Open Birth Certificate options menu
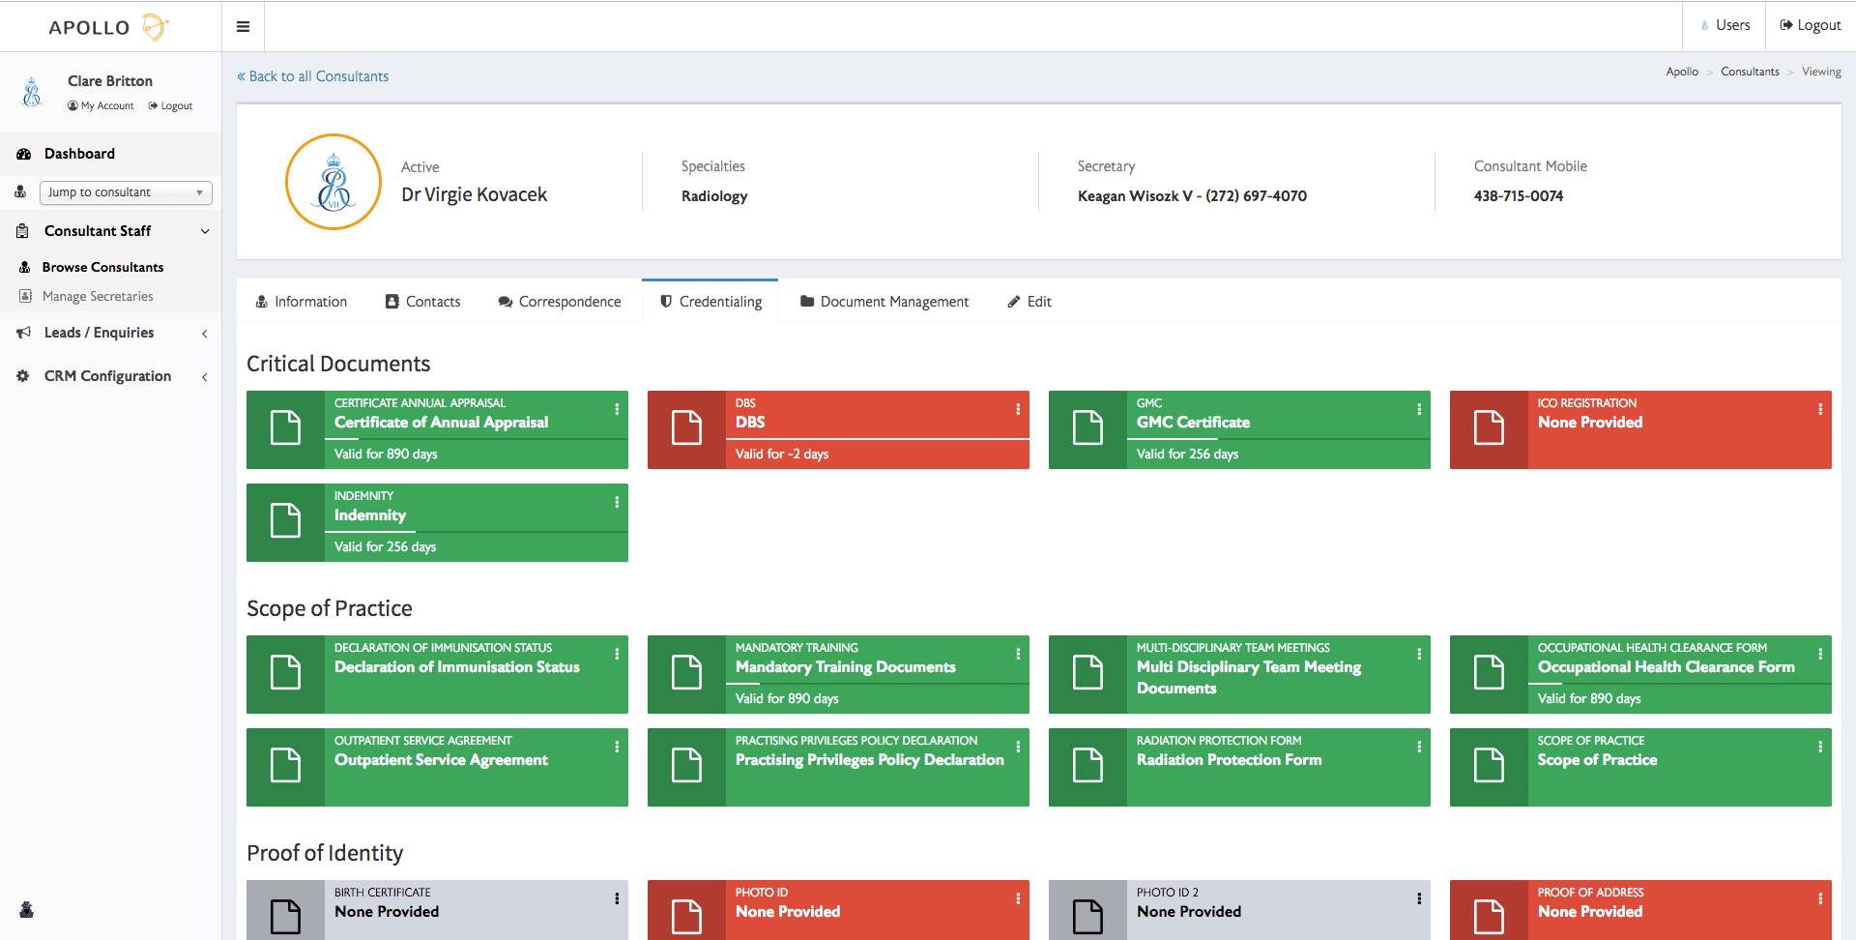The image size is (1856, 940). click(617, 898)
